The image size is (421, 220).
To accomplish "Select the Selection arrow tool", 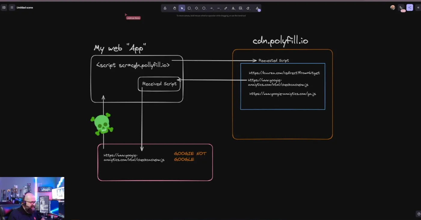I will coord(182,8).
